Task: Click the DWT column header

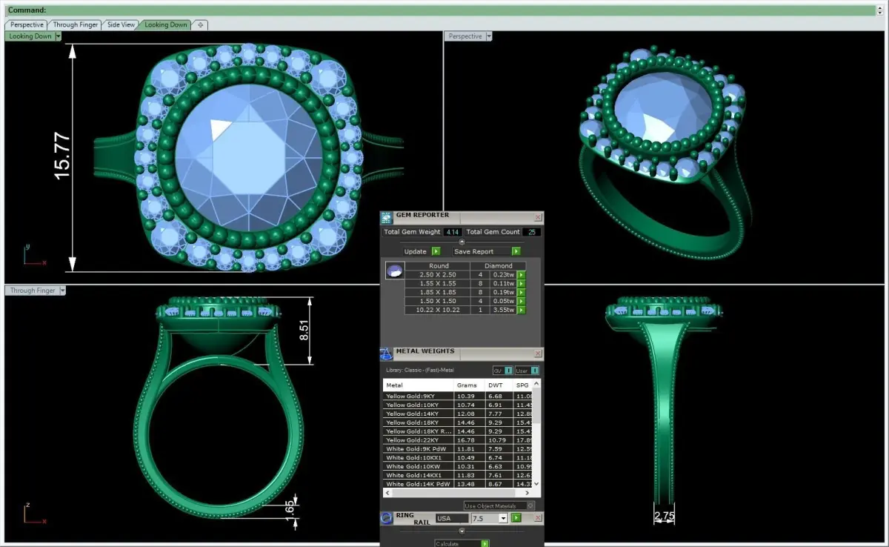Action: [x=499, y=385]
